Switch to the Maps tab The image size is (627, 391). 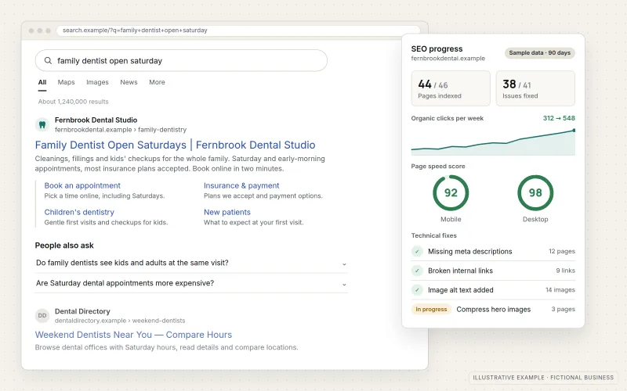point(66,82)
